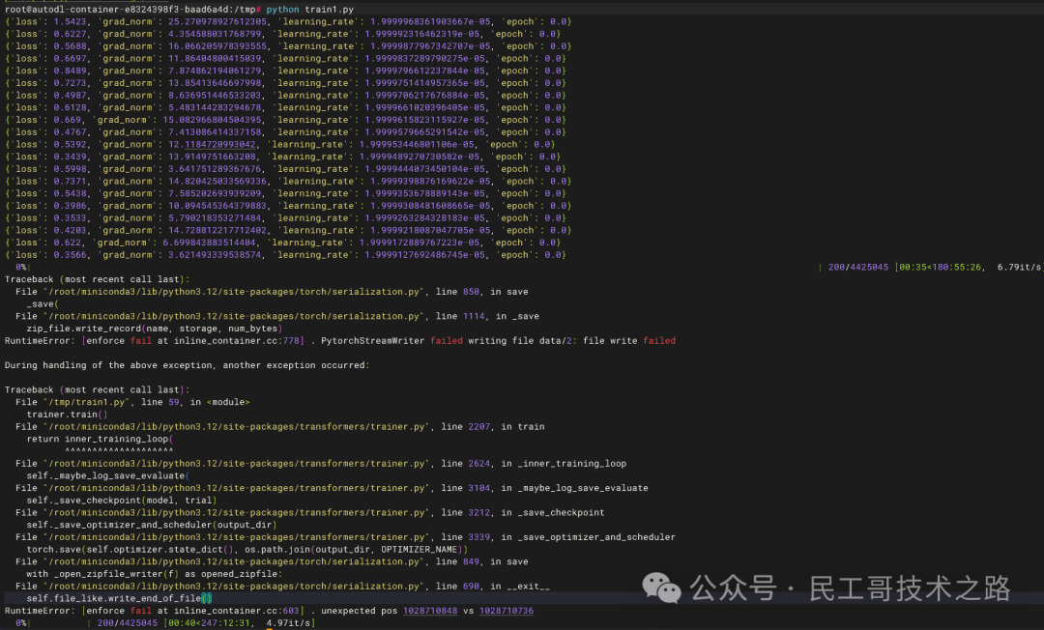Click bottom progress text '200/4425045 [00:40<247:12:31'

click(174, 623)
